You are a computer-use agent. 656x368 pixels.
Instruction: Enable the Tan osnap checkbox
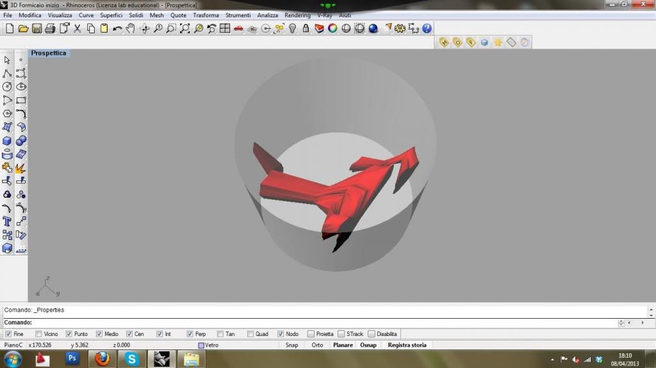click(220, 334)
